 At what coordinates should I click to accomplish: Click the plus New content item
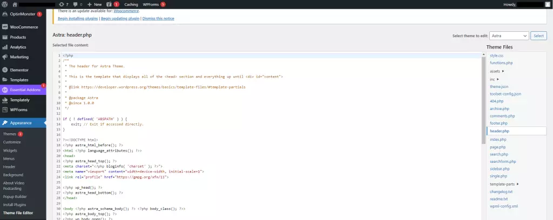(94, 4)
